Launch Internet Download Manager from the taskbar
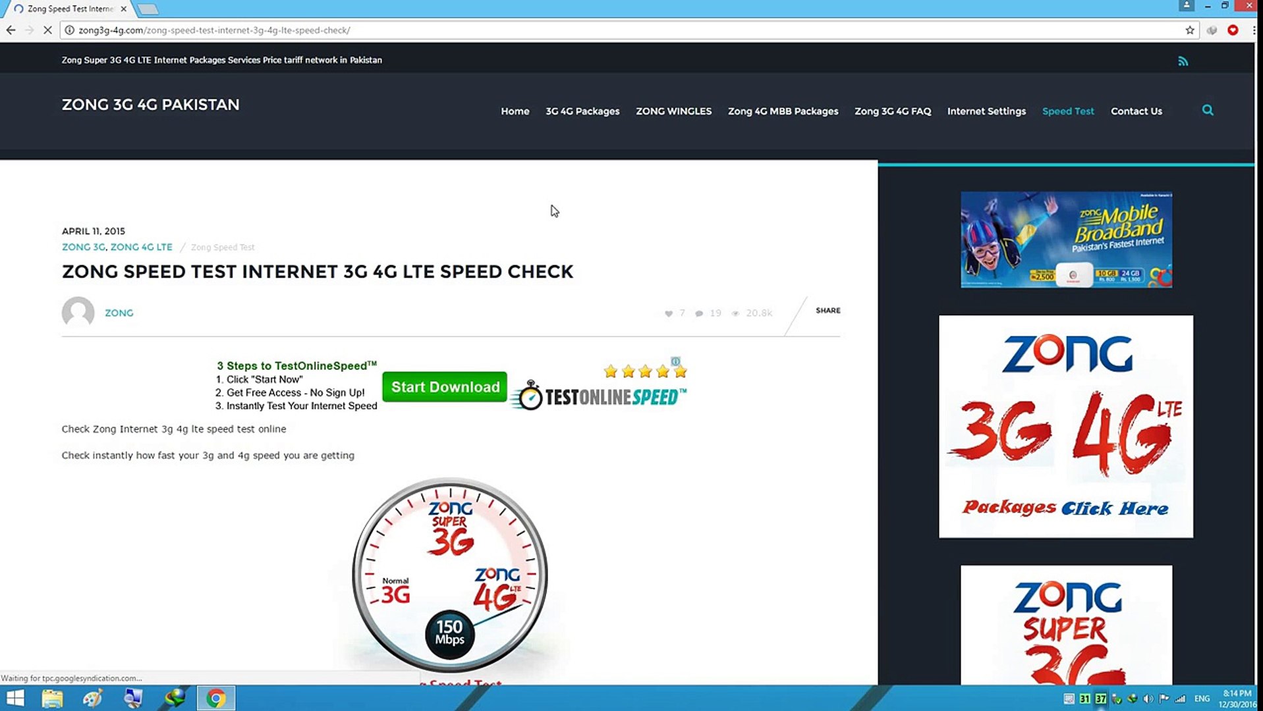 click(175, 697)
